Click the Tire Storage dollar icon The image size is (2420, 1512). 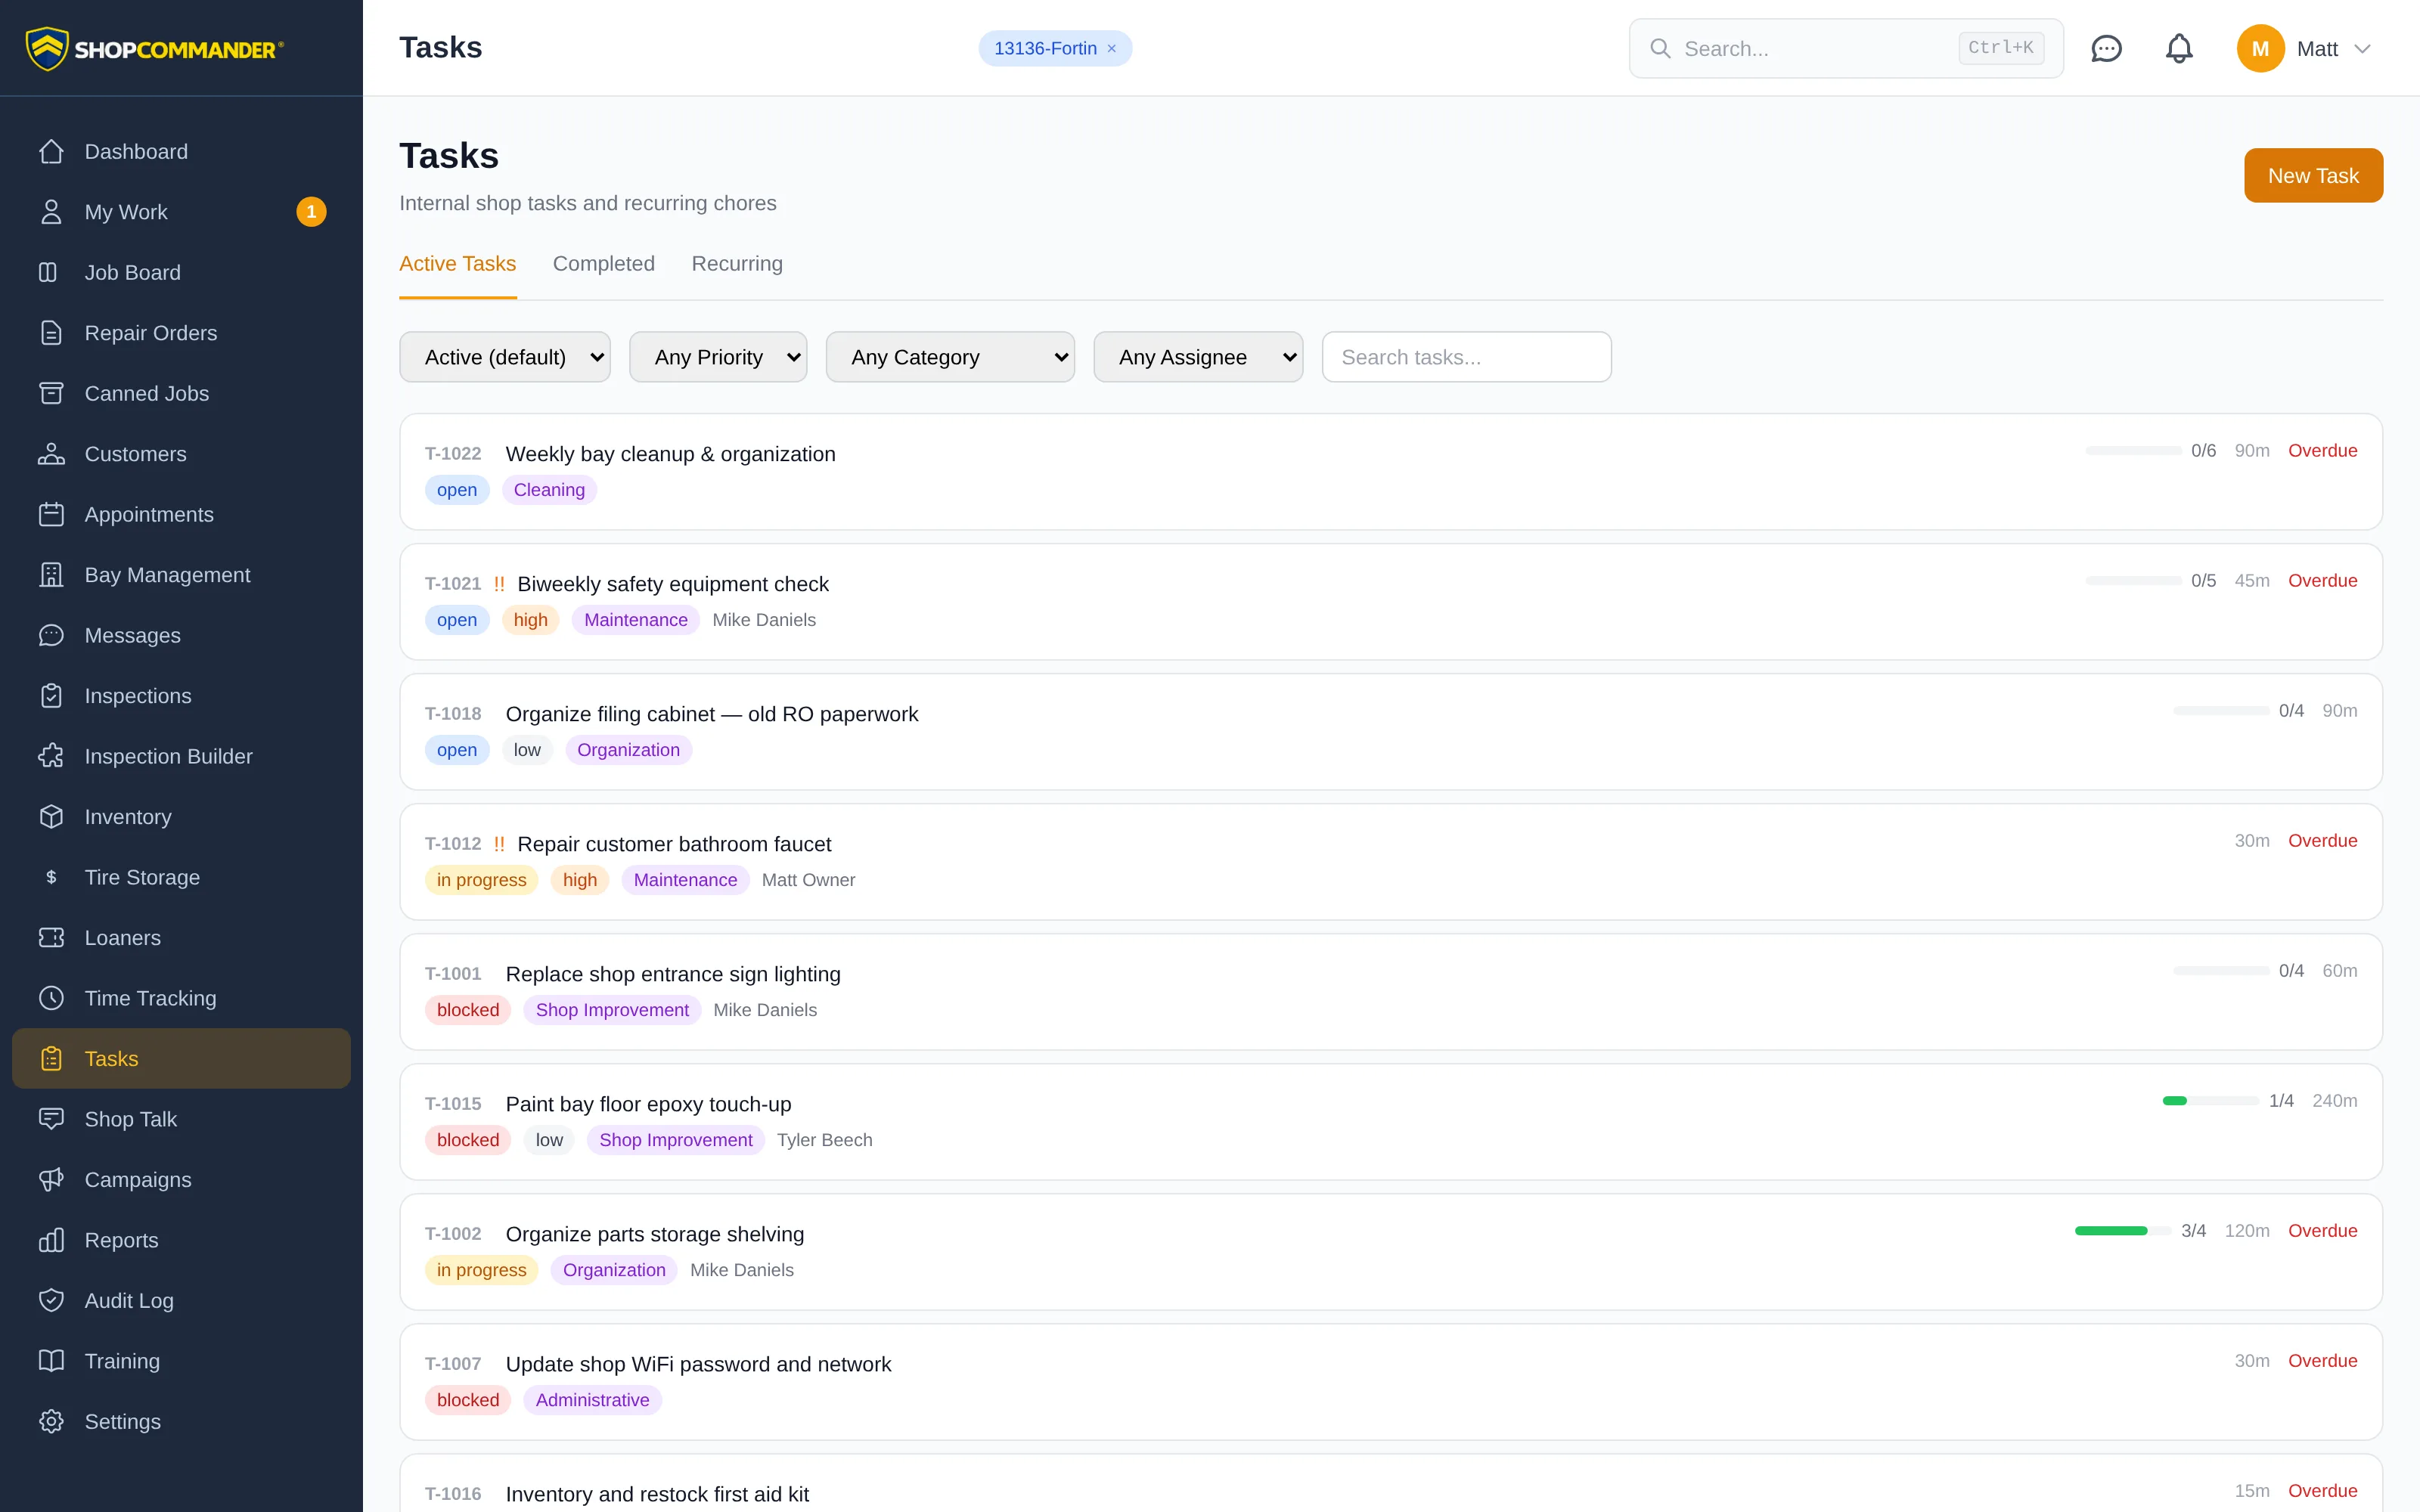click(x=51, y=877)
